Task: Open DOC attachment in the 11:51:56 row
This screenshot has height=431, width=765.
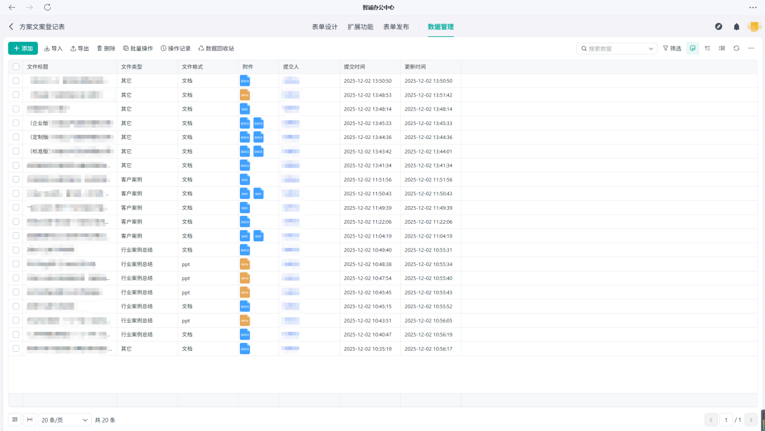Action: tap(245, 180)
